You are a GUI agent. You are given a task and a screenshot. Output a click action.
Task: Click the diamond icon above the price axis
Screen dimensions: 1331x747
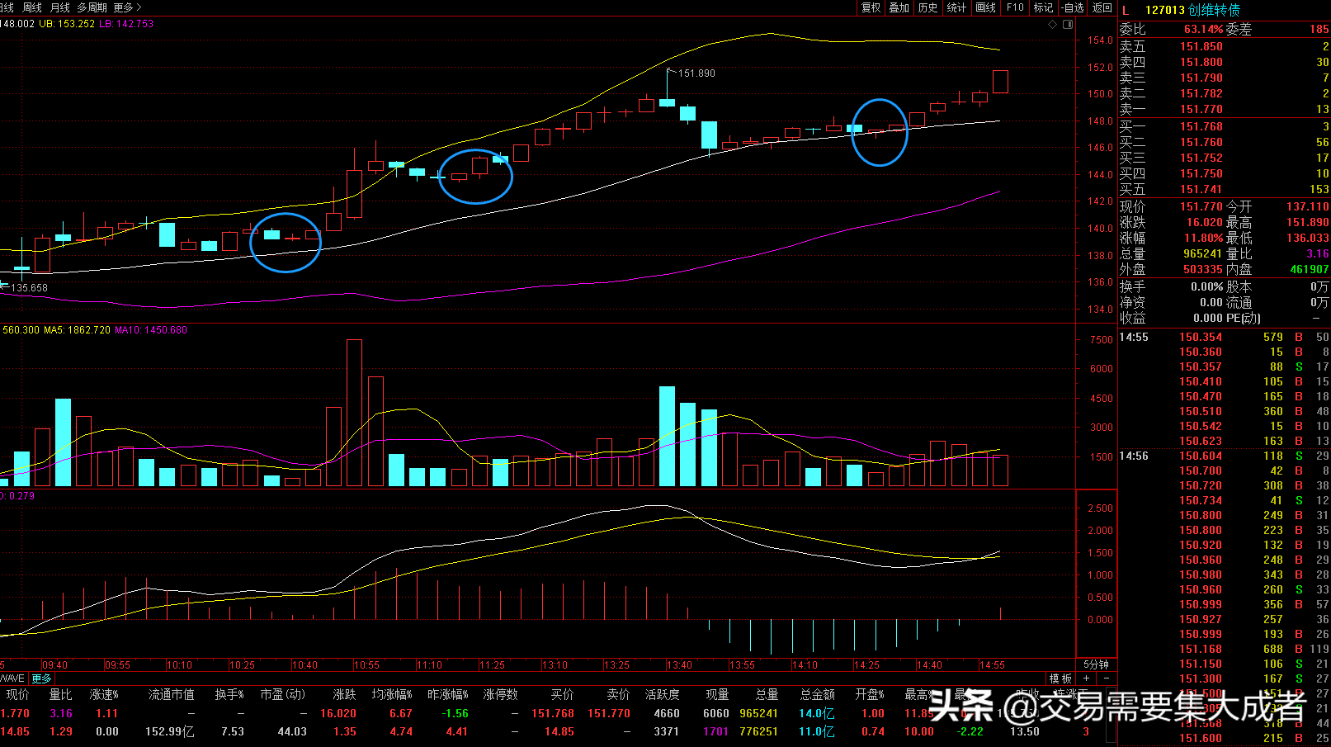tap(1052, 25)
